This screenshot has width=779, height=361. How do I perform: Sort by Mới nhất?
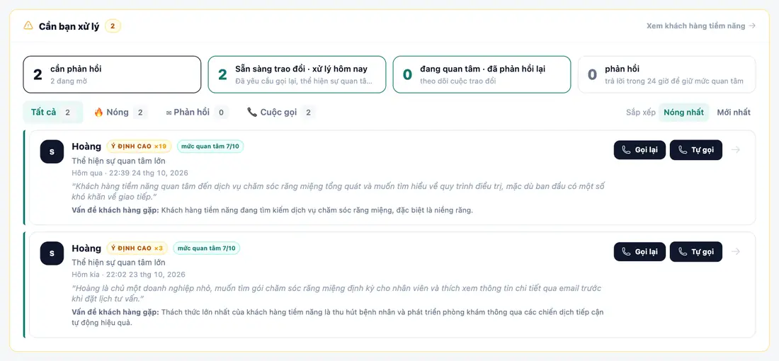733,113
